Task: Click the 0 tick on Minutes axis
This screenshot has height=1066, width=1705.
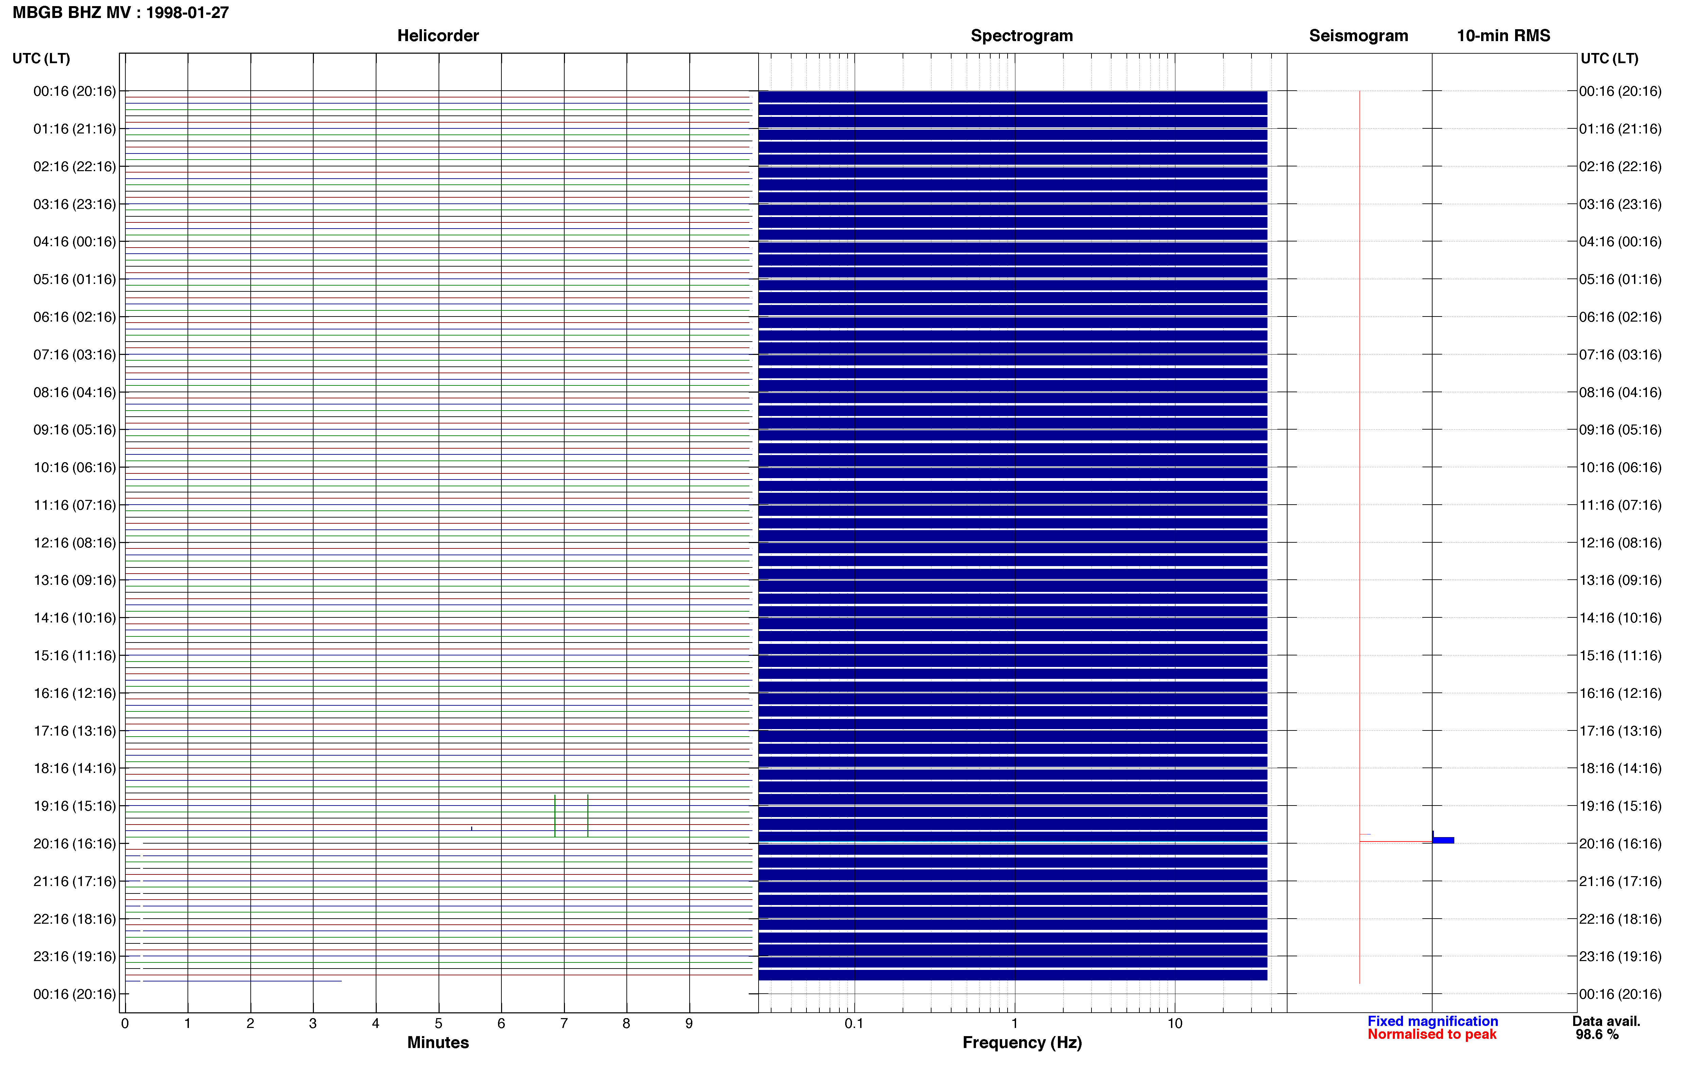Action: (x=125, y=1023)
